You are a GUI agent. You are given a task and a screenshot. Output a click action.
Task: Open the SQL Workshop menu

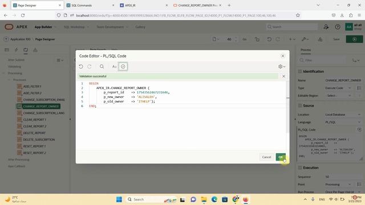76,27
